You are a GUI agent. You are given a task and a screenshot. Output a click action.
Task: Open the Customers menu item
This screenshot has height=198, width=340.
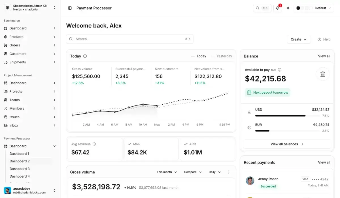(x=30, y=54)
